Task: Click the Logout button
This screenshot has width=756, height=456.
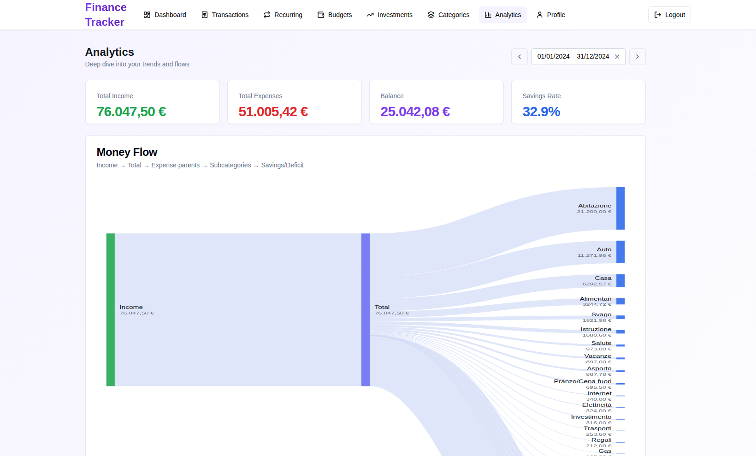Action: (x=669, y=15)
